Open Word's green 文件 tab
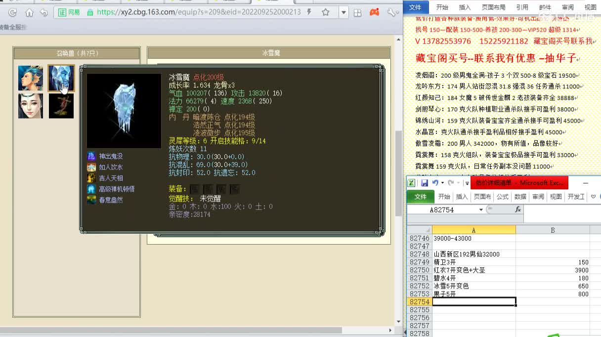The width and height of the screenshot is (601, 337). click(415, 7)
